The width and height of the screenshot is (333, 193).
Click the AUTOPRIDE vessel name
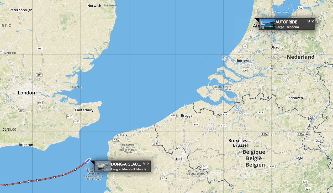(x=286, y=22)
